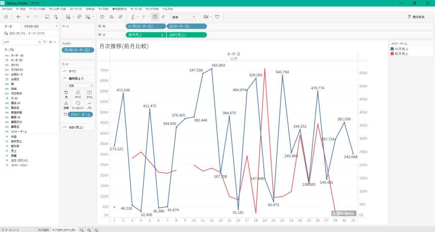Click the New Data Source icon

pyautogui.click(x=56, y=17)
